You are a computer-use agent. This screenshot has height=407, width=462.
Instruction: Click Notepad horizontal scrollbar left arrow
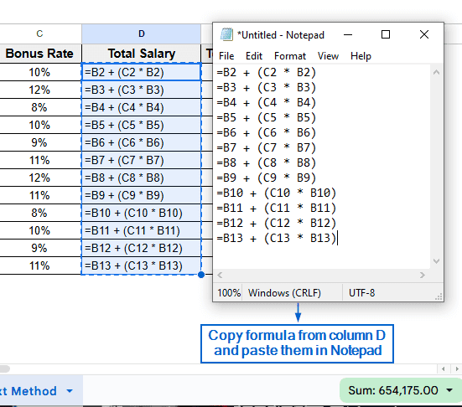coord(220,276)
